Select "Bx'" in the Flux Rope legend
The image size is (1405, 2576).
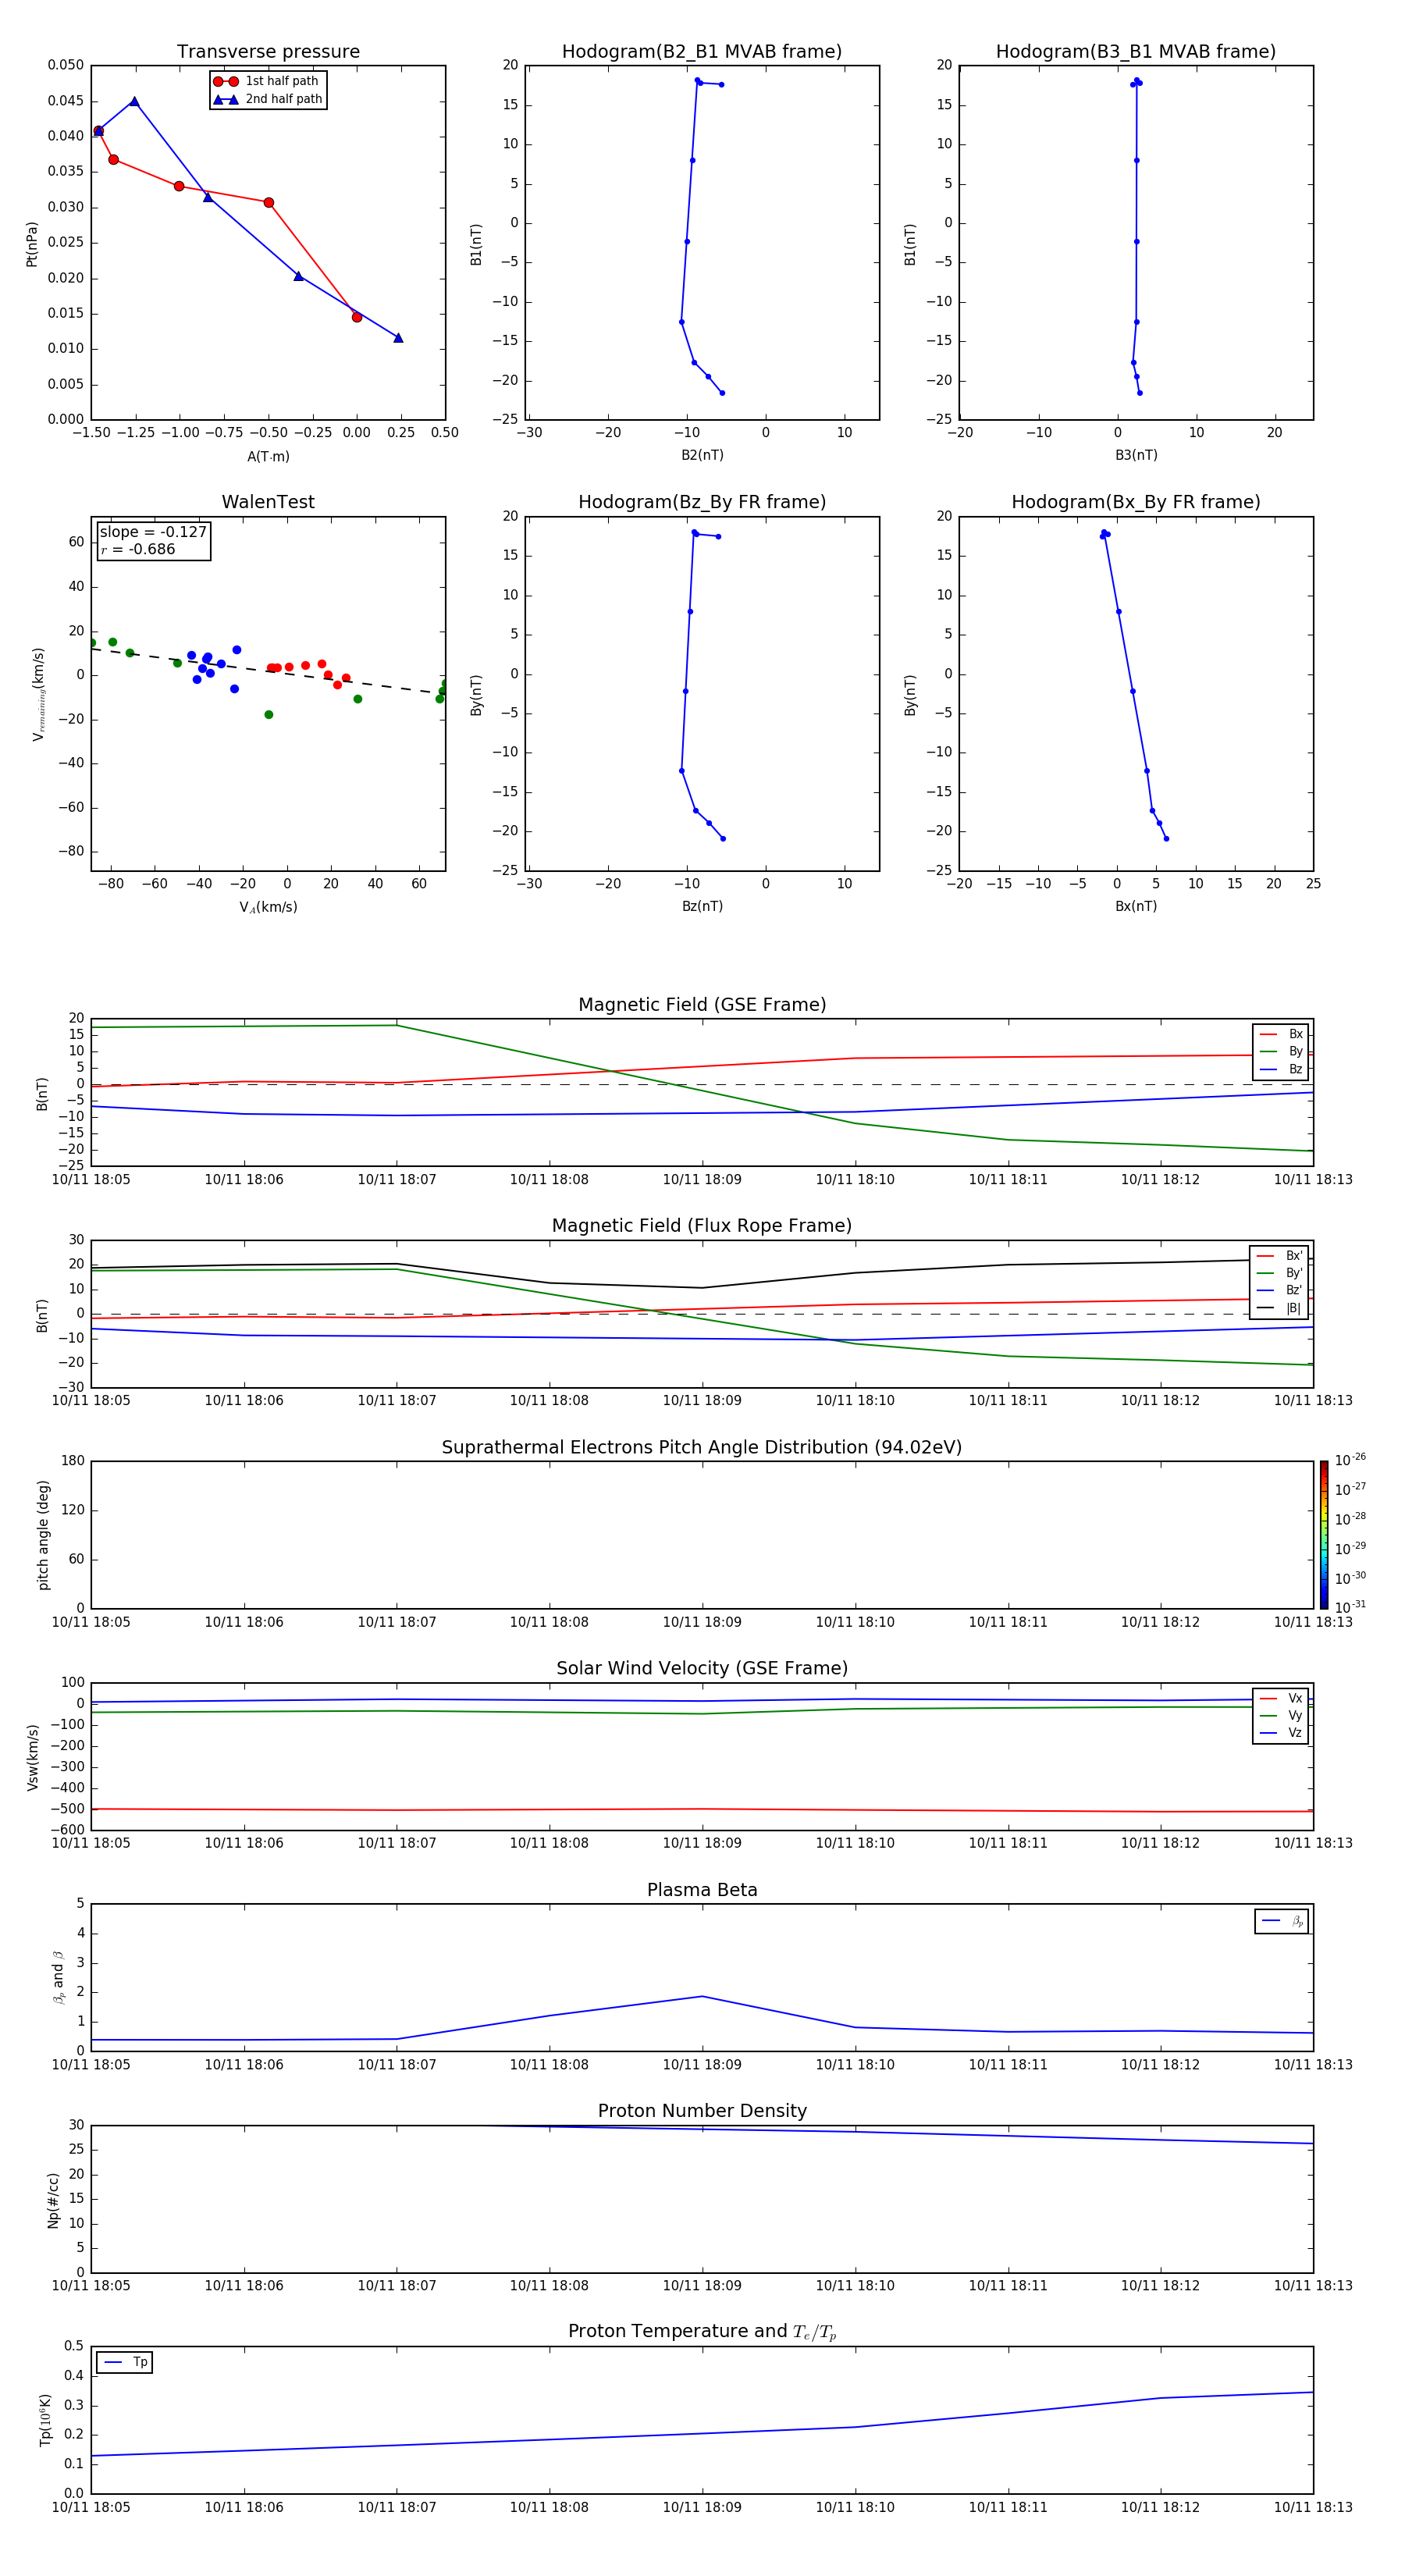tap(1280, 1256)
